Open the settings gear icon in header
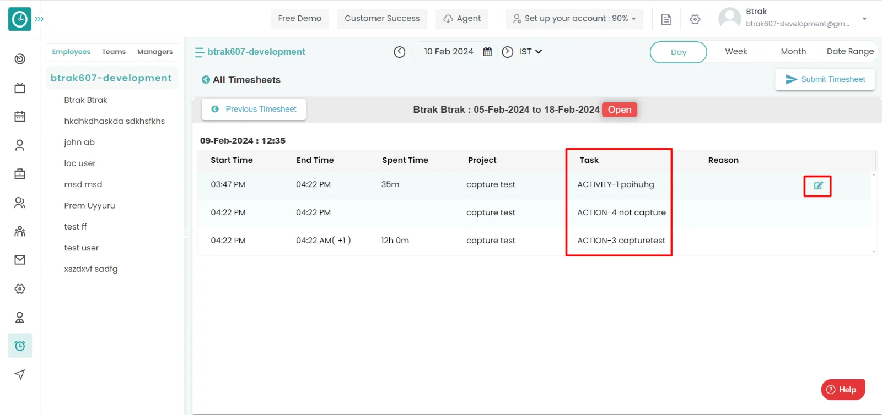 695,19
